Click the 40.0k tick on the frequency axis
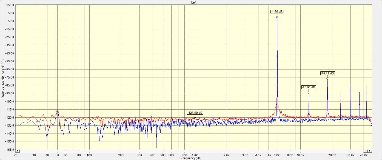 (x=363, y=155)
